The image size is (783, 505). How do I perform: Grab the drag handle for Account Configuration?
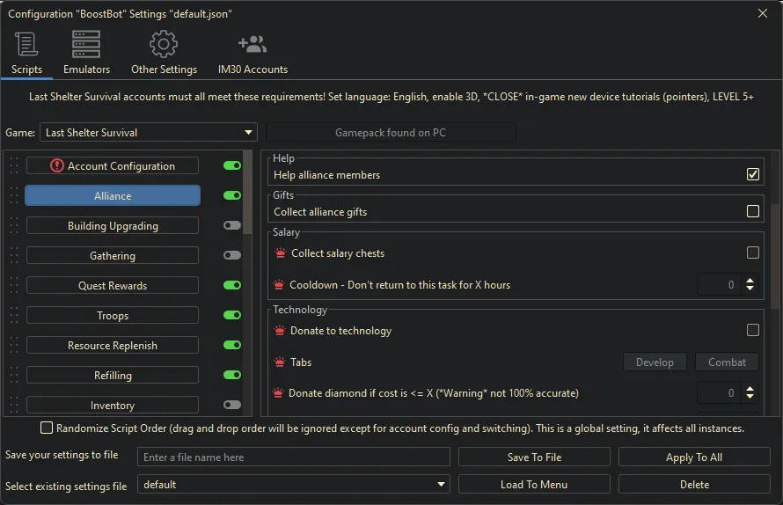14,165
